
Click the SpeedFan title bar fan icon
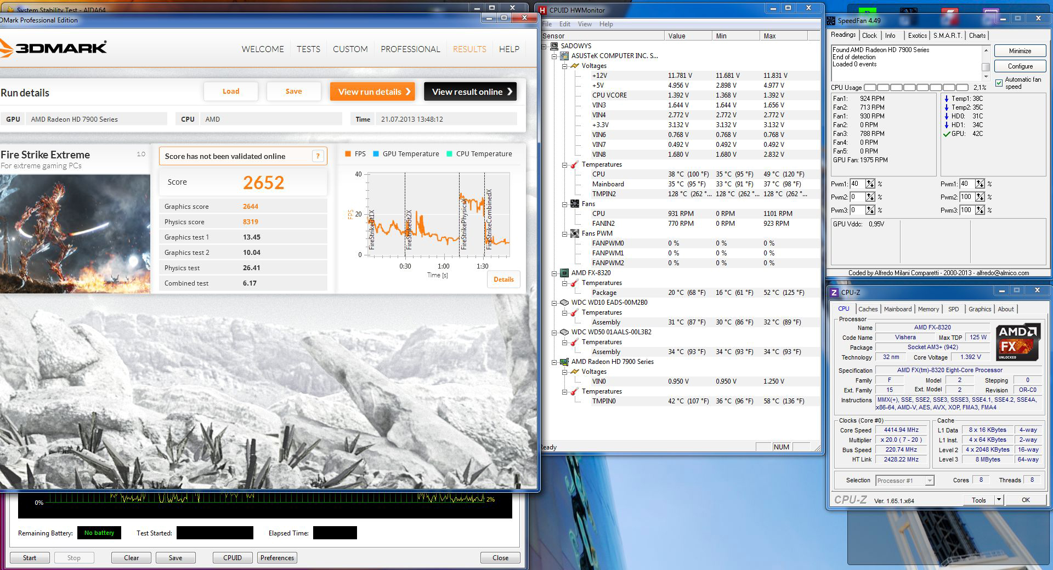[831, 21]
